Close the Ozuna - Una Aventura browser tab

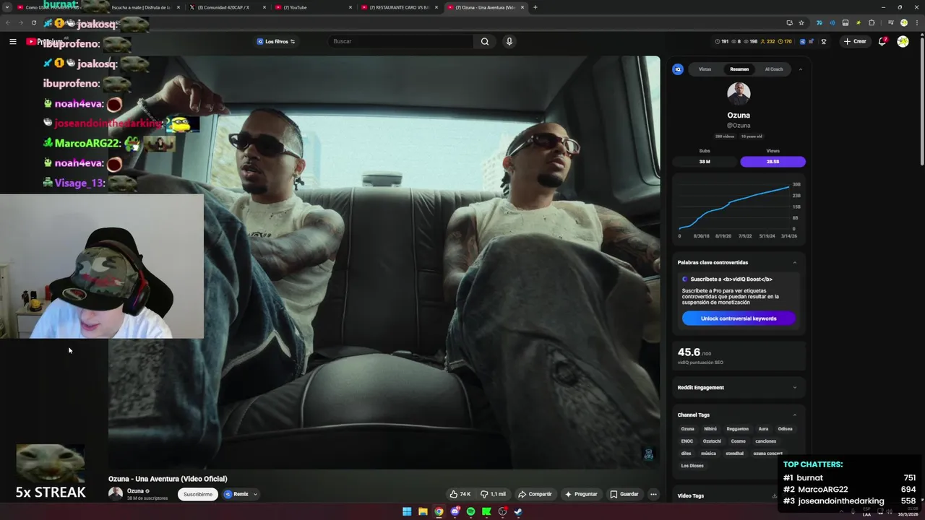tap(521, 7)
